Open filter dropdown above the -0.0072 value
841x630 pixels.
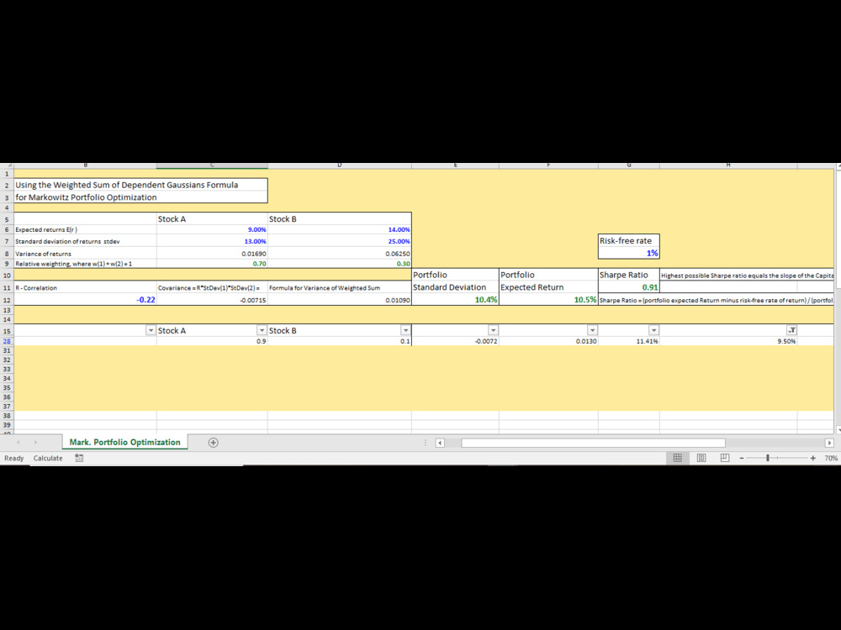pyautogui.click(x=493, y=330)
